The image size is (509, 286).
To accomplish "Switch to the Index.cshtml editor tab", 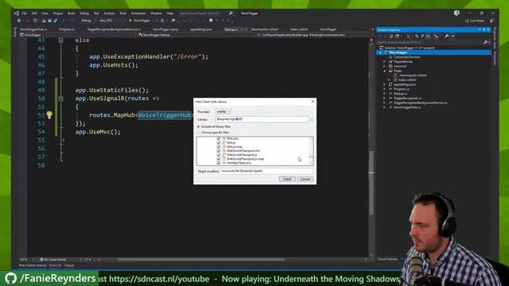I will coord(299,29).
